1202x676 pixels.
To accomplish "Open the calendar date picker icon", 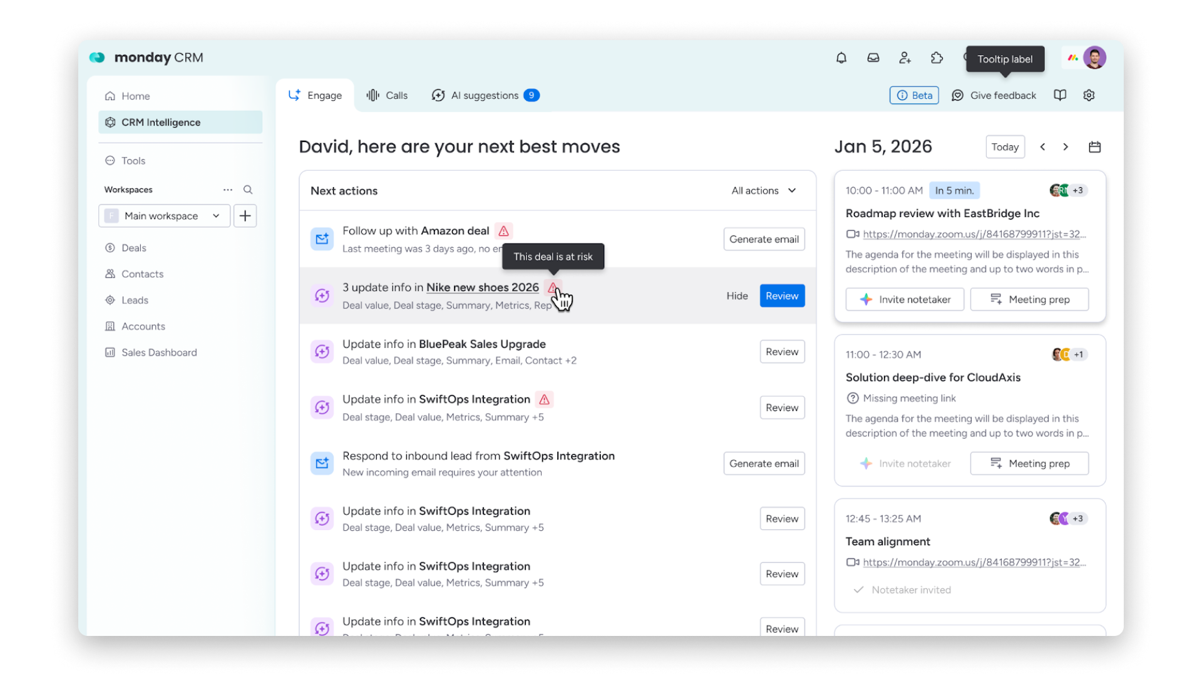I will 1095,147.
